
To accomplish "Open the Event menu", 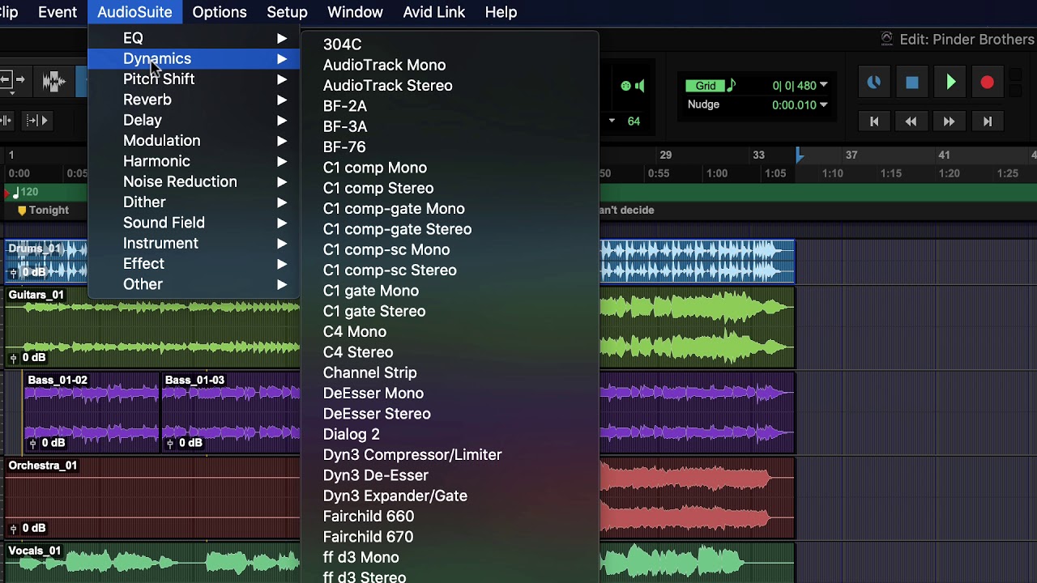I will [58, 12].
